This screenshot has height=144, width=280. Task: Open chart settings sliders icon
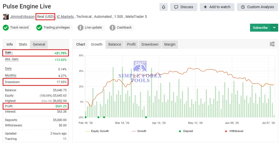pos(272,44)
